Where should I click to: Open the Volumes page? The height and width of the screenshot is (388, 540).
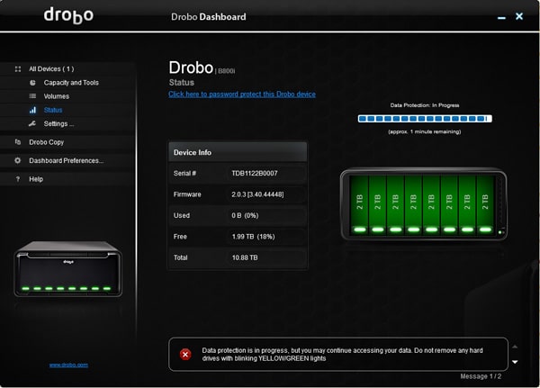(57, 96)
